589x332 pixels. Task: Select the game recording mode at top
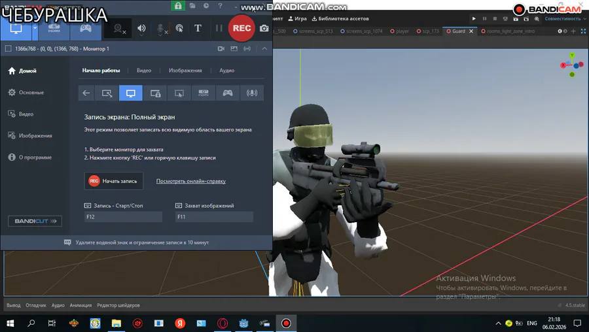(86, 29)
